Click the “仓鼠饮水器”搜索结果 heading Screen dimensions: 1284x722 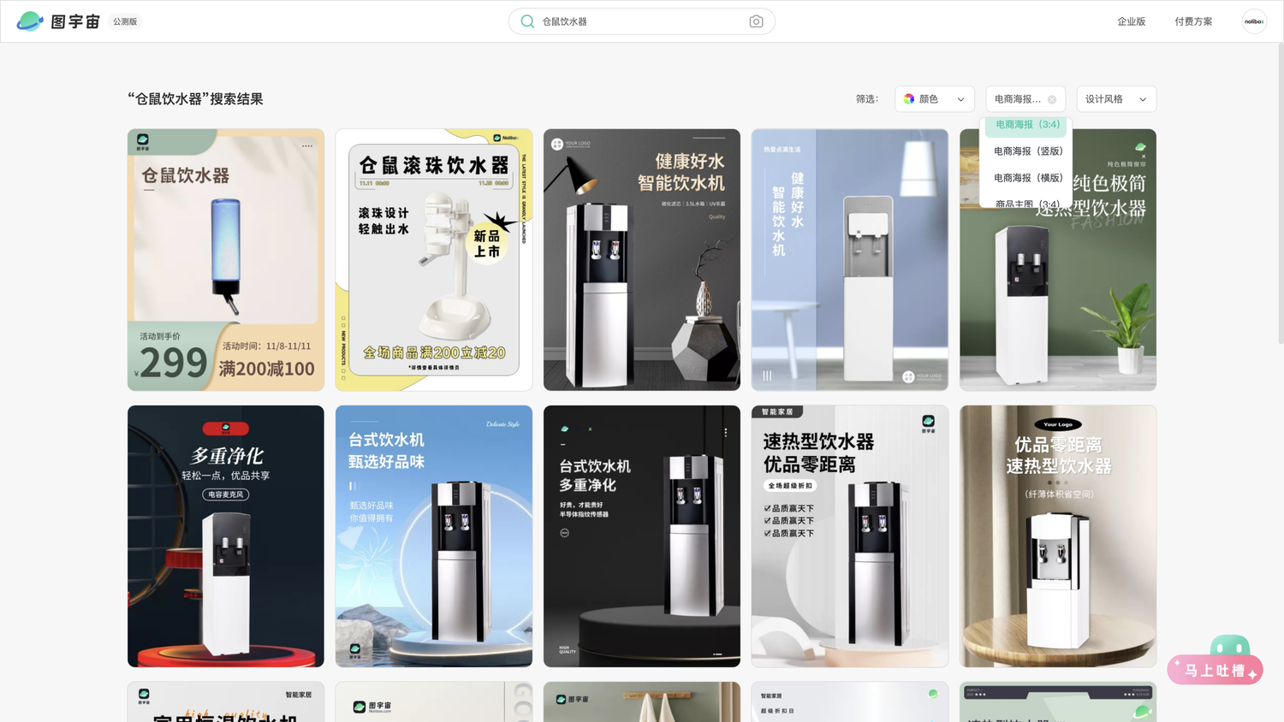pyautogui.click(x=195, y=99)
